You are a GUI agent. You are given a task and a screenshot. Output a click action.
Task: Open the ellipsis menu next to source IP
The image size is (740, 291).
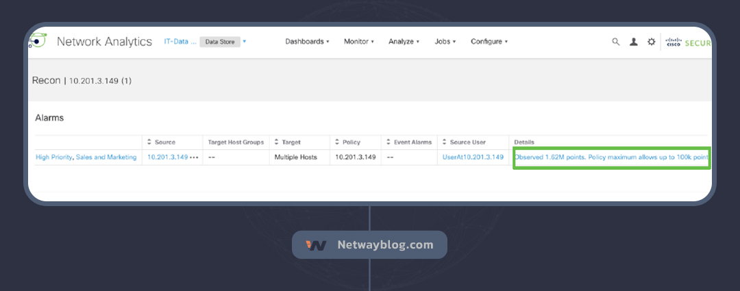click(194, 157)
